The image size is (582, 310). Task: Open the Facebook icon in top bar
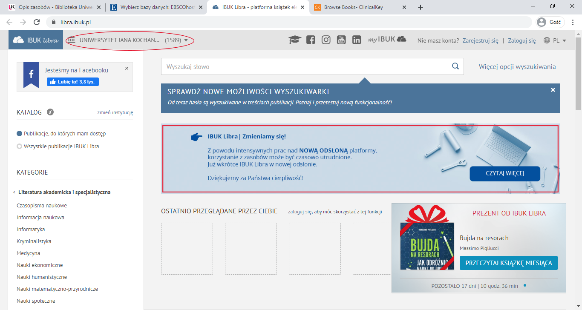coord(311,40)
